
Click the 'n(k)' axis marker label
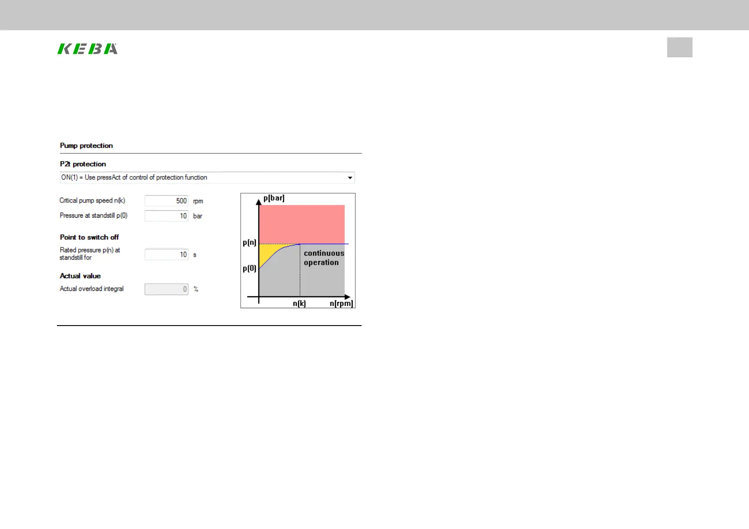point(299,303)
